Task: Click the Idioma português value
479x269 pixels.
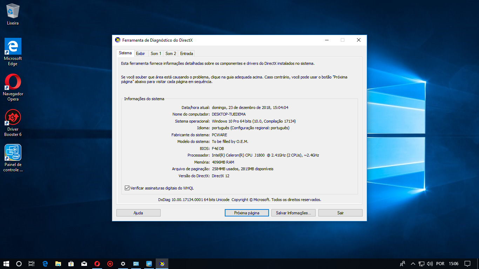Action: tap(251, 128)
